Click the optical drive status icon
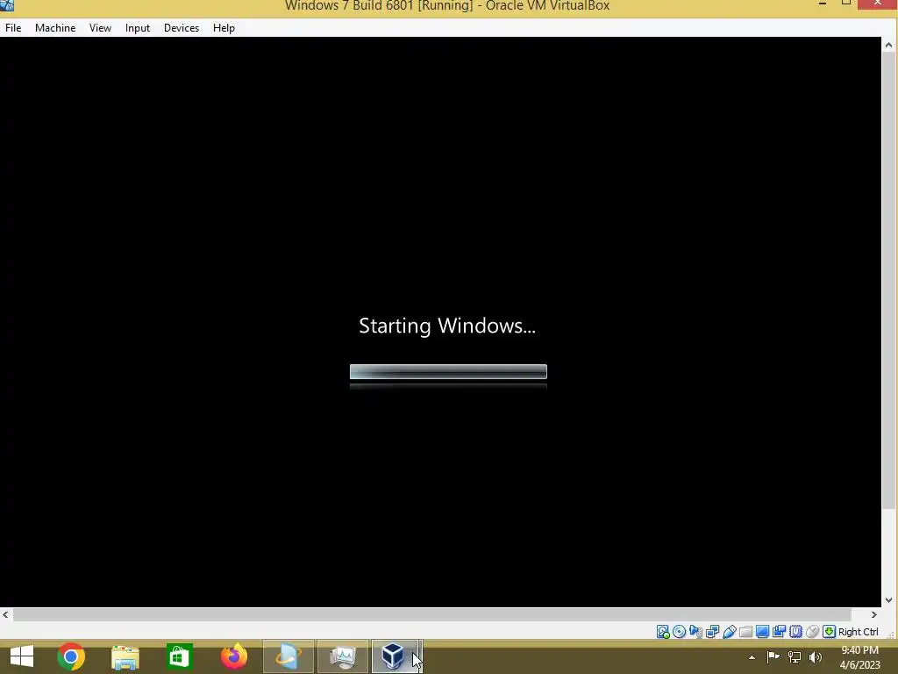The width and height of the screenshot is (898, 674). click(x=680, y=632)
